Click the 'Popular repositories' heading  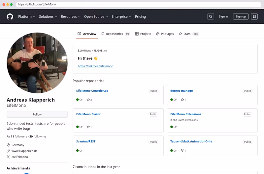(88, 81)
